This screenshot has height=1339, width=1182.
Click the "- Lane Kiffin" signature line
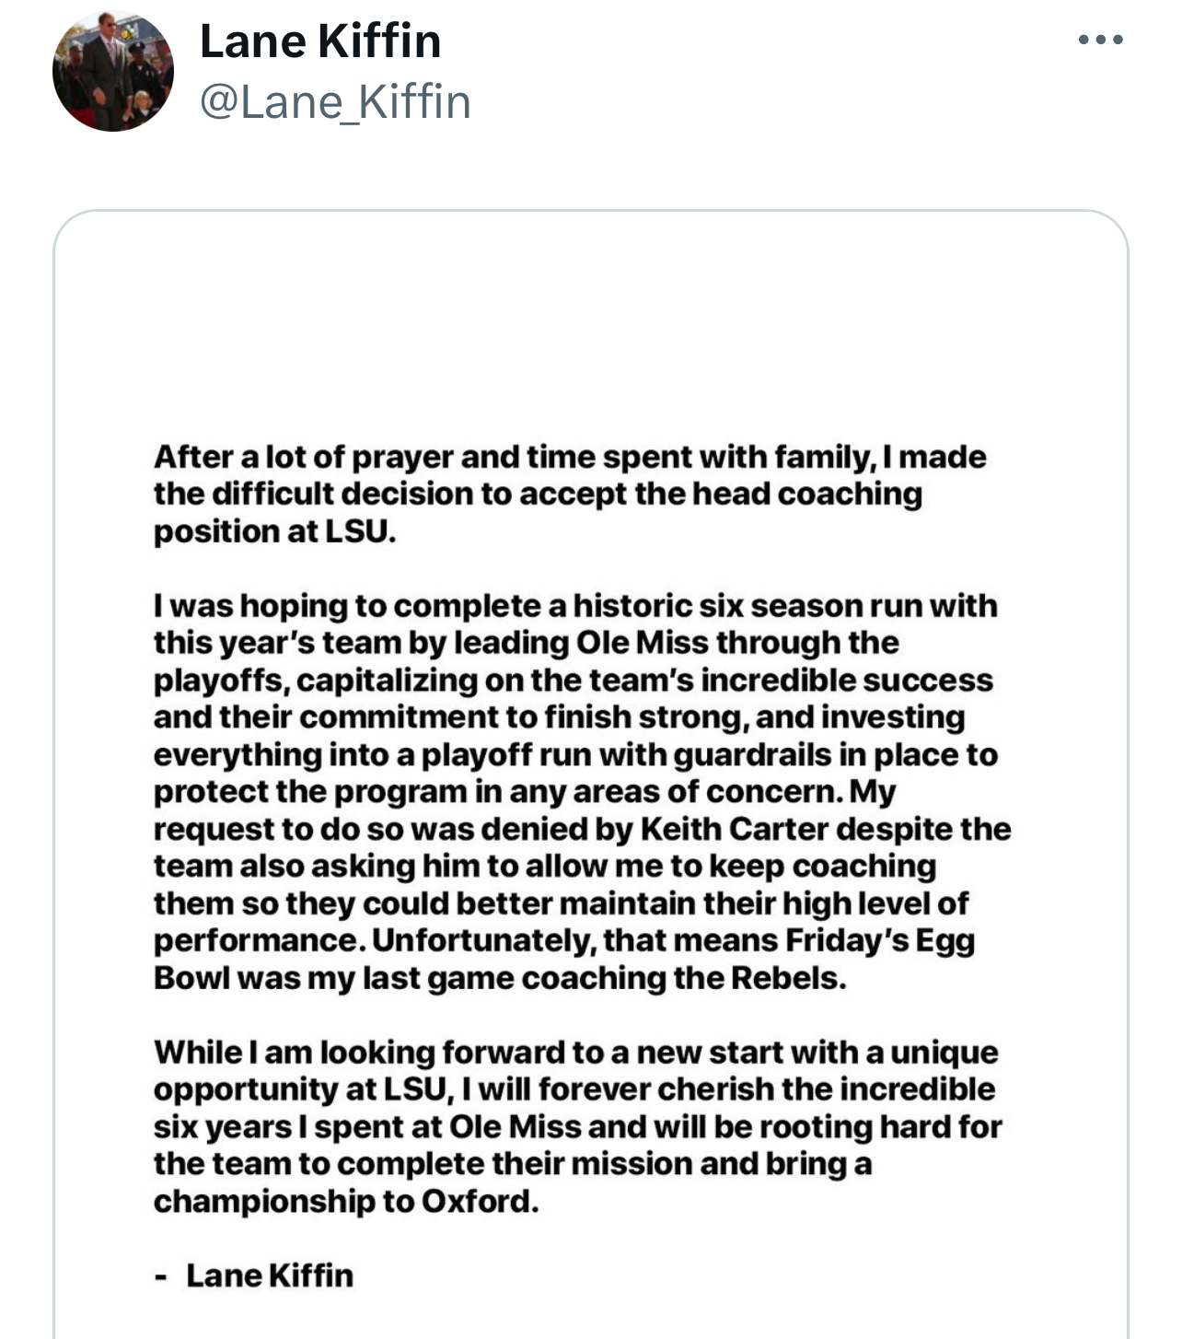[x=254, y=1275]
